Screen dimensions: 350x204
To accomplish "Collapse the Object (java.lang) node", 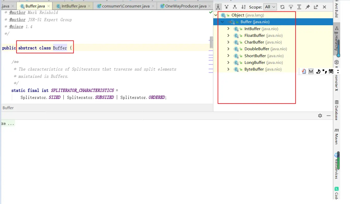I will (216, 15).
